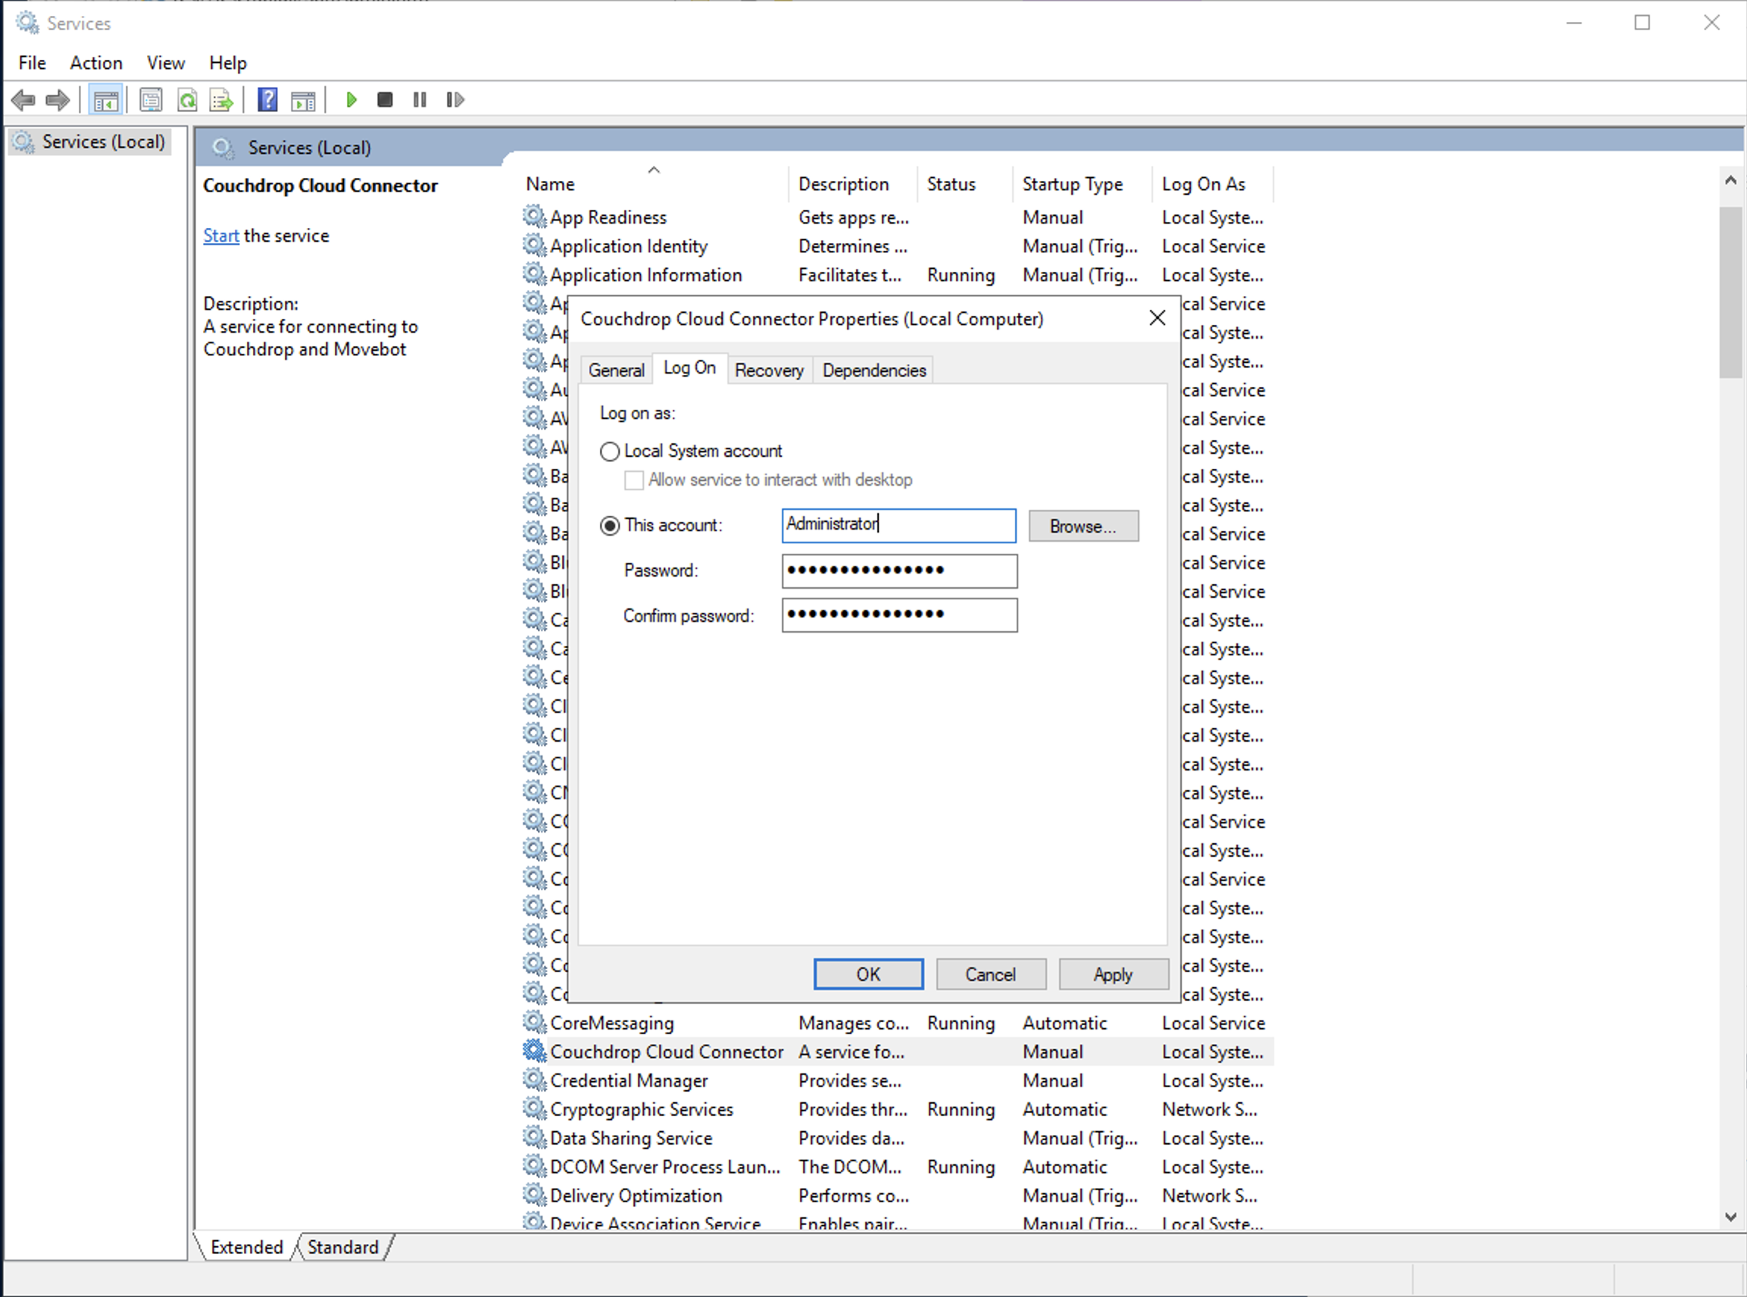Click the vertical scrollbar thumb

click(x=1730, y=292)
